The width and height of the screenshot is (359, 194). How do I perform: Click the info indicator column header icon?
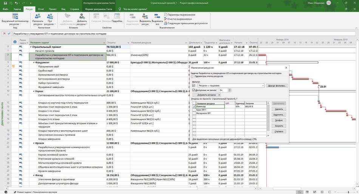click(x=15, y=42)
